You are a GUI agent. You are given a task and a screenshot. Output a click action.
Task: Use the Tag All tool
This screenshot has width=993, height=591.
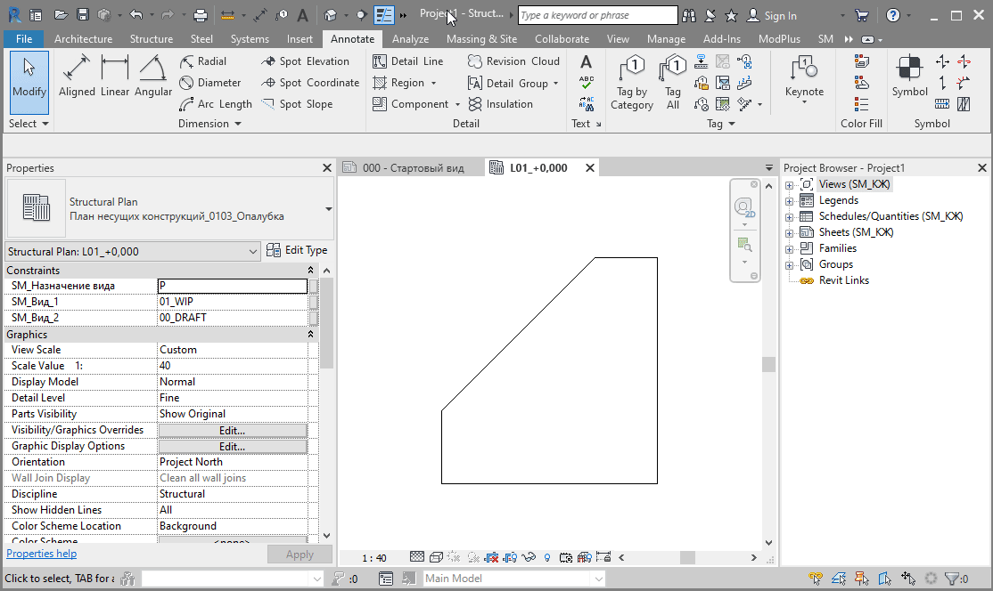tap(673, 83)
